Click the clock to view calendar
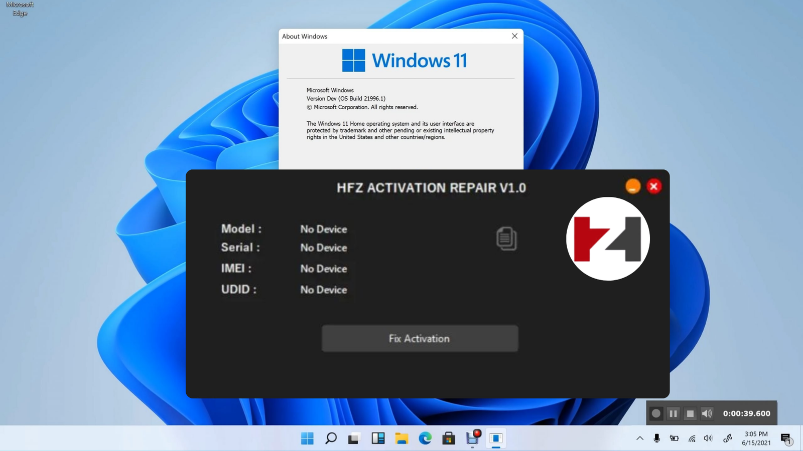This screenshot has width=803, height=451. (x=755, y=438)
